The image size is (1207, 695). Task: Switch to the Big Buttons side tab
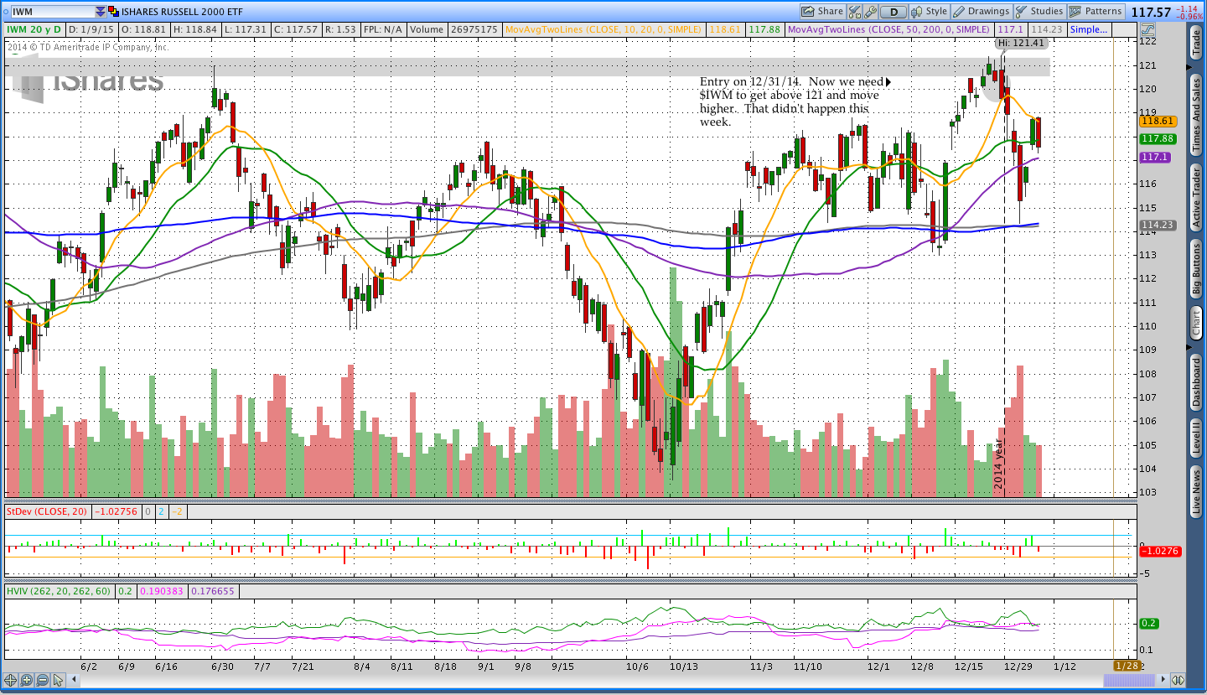click(x=1196, y=270)
